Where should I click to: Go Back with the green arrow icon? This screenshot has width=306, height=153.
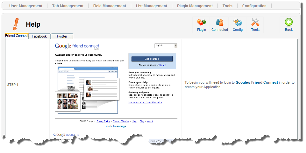pos(288,25)
